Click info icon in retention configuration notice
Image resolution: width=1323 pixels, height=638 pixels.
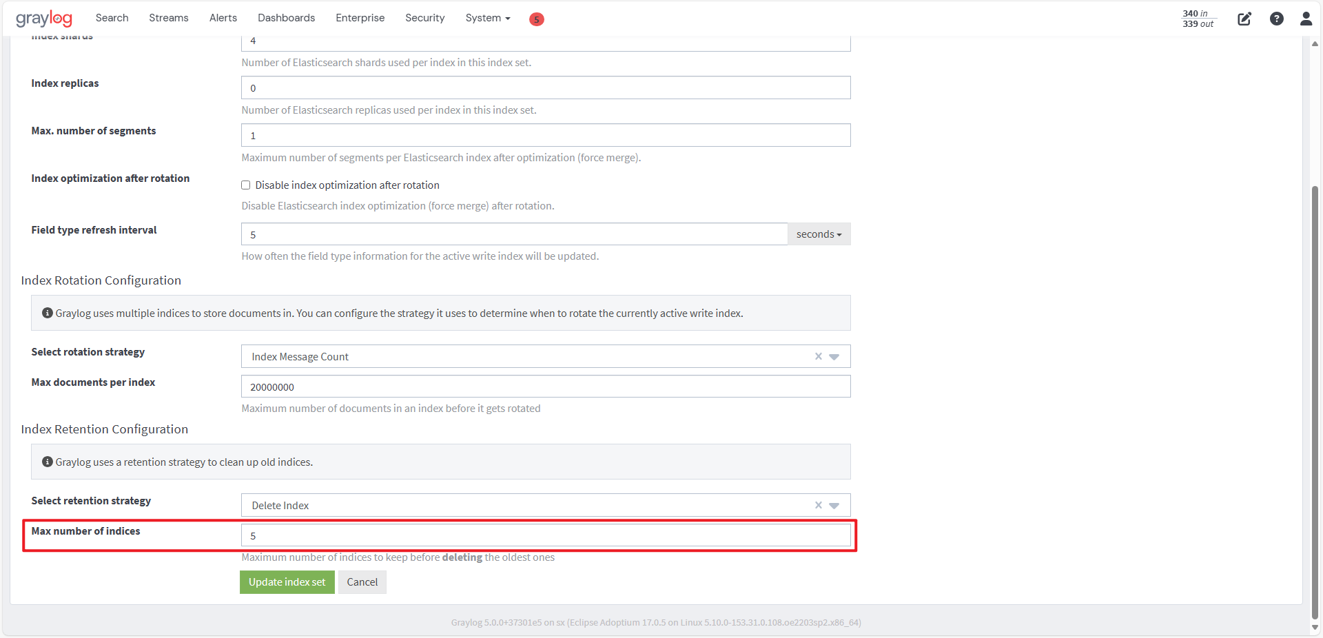(48, 462)
